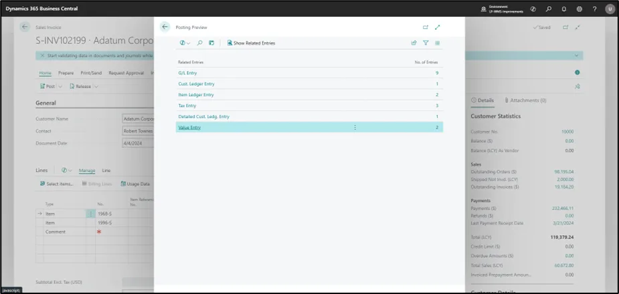This screenshot has height=294, width=619.
Task: Dismiss the validating data notification
Action: [42, 55]
